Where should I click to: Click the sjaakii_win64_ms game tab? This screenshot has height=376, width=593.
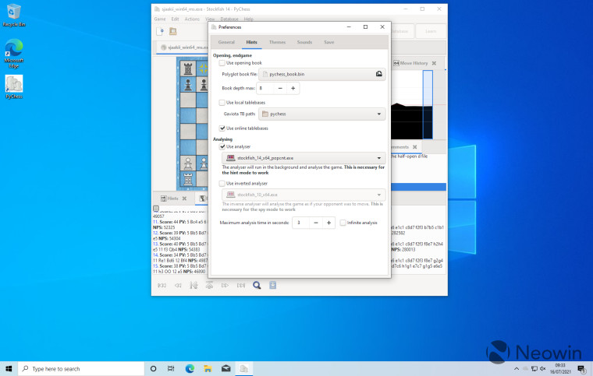[x=183, y=47]
